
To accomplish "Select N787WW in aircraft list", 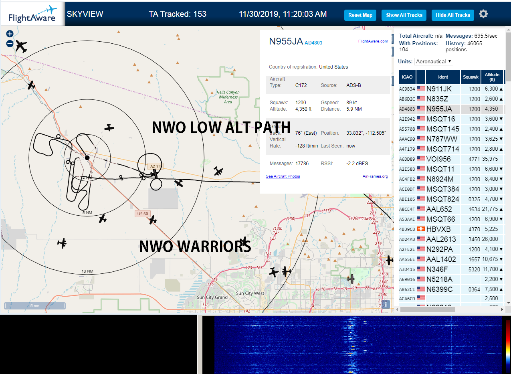I will click(451, 139).
